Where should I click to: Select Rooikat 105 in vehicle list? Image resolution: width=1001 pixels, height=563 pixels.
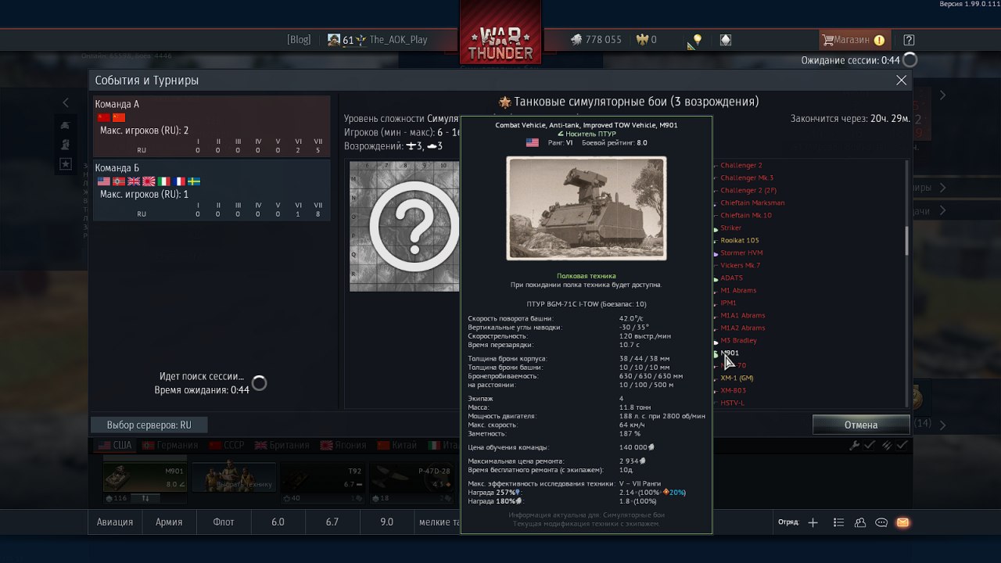pyautogui.click(x=739, y=240)
